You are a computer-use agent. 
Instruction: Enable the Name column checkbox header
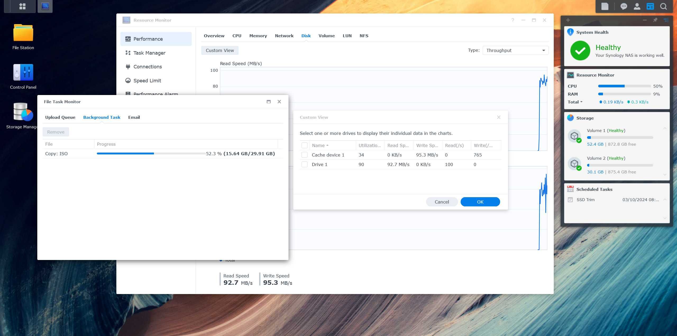[305, 145]
